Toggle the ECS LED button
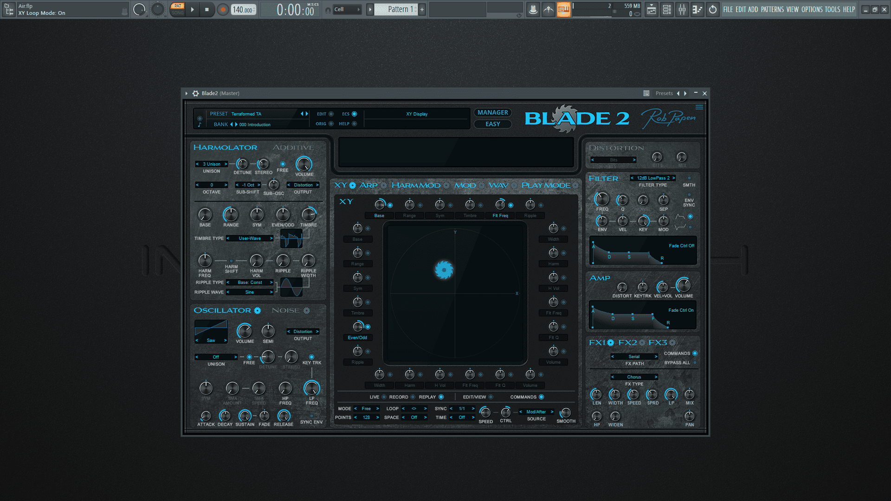This screenshot has height=501, width=891. click(354, 114)
